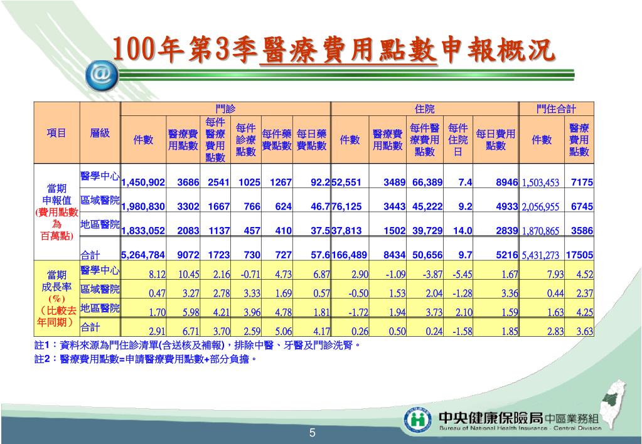Click the green NHI bureau logo
Screen dimensions: 642x444
pyautogui.click(x=417, y=420)
